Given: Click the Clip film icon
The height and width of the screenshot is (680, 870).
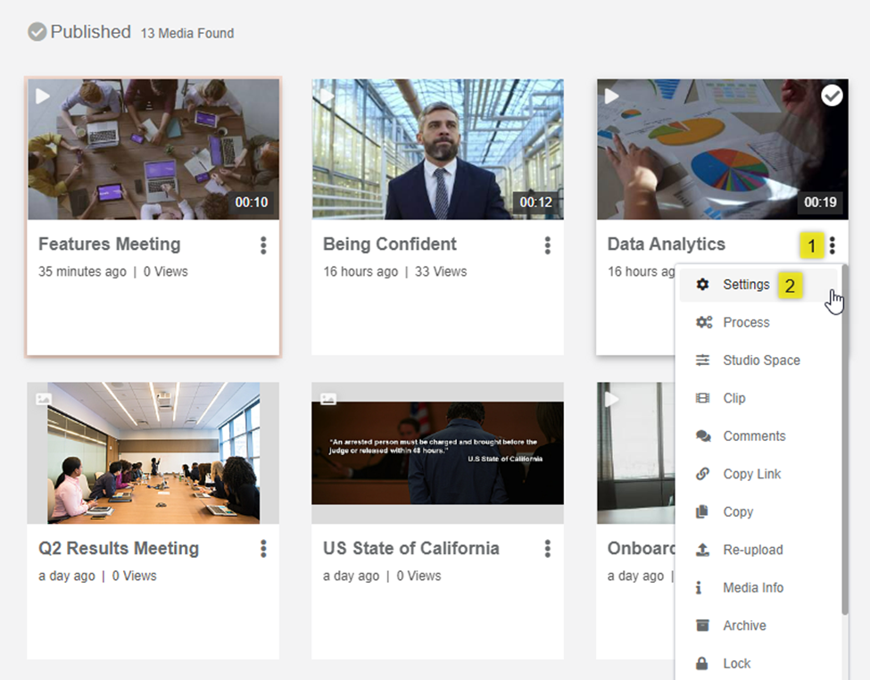Looking at the screenshot, I should 703,398.
